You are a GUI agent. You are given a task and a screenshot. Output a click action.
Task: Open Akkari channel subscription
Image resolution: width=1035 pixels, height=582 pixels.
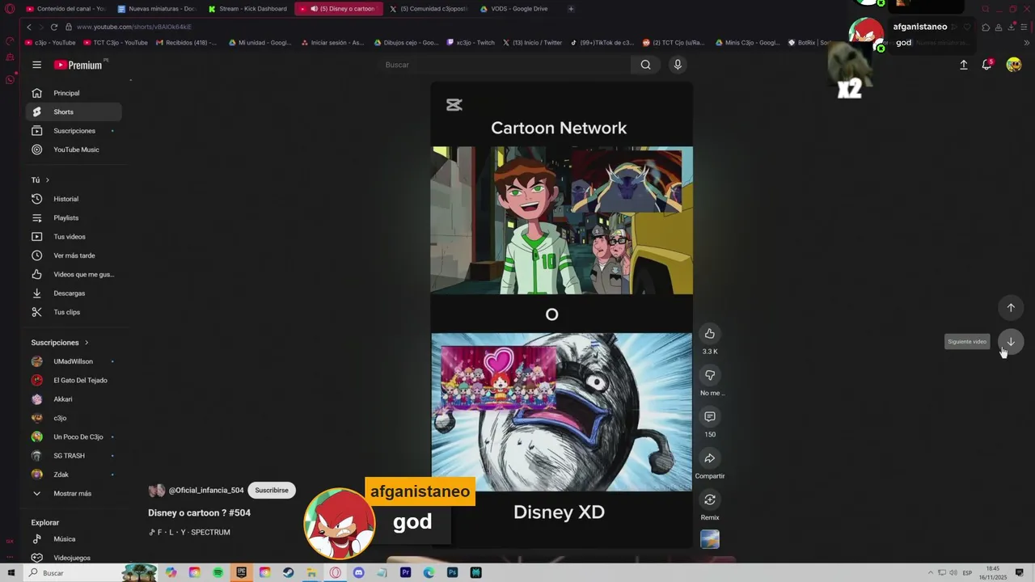[74, 399]
